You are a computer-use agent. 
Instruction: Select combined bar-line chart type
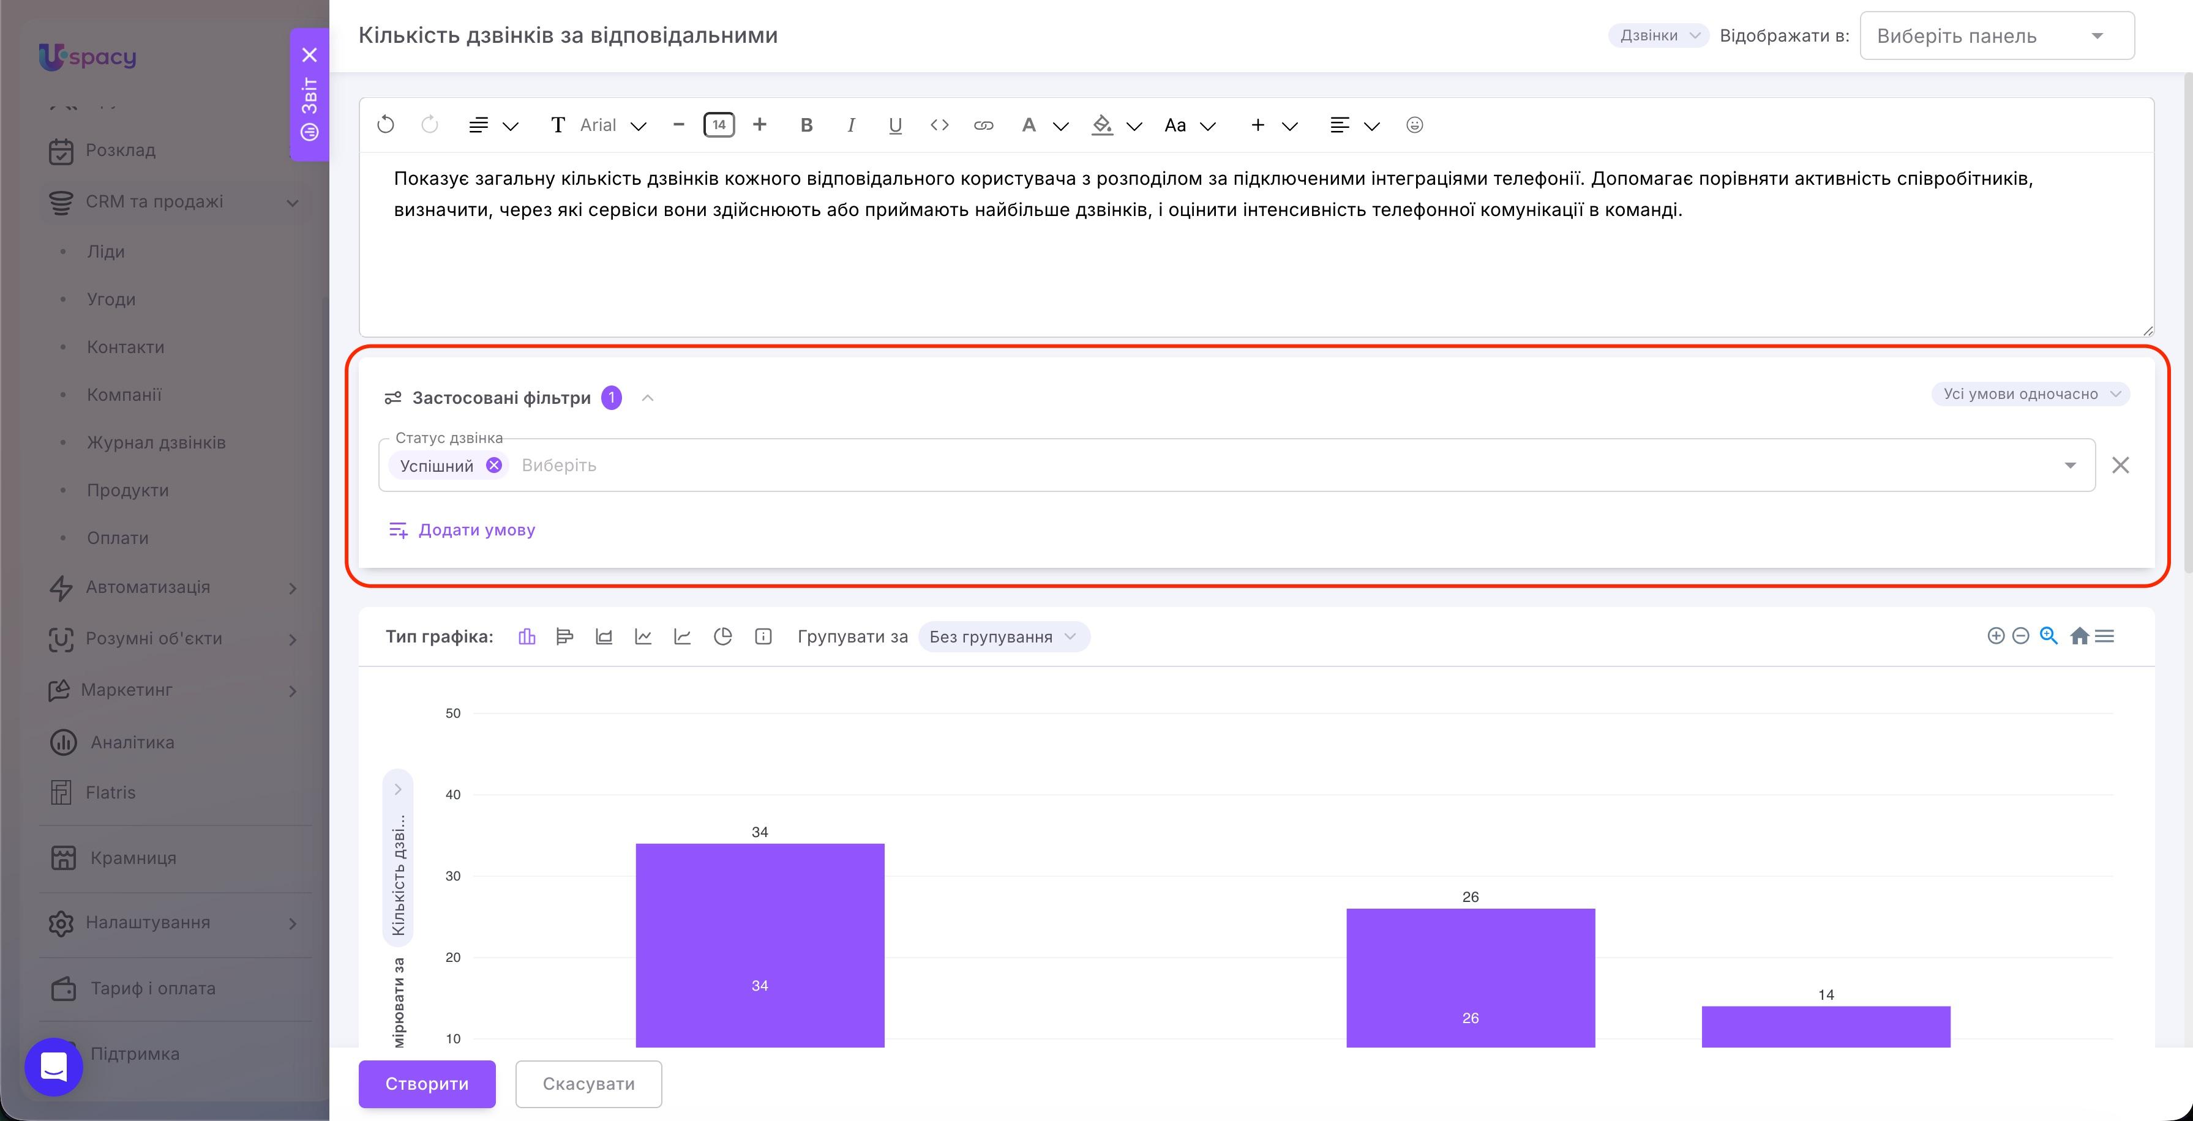(604, 636)
